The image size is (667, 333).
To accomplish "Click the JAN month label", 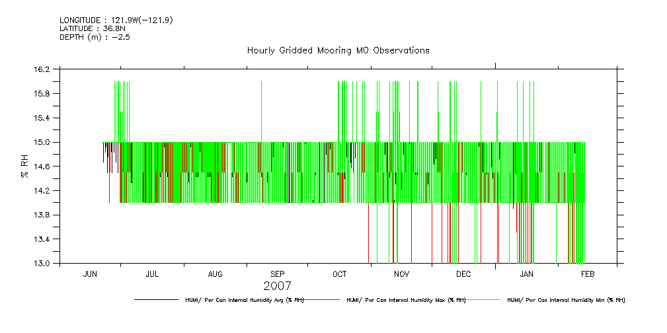I will click(x=526, y=274).
